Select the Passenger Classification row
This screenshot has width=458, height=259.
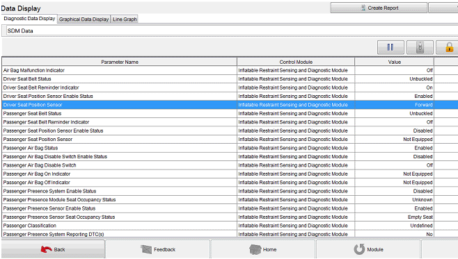coord(230,226)
